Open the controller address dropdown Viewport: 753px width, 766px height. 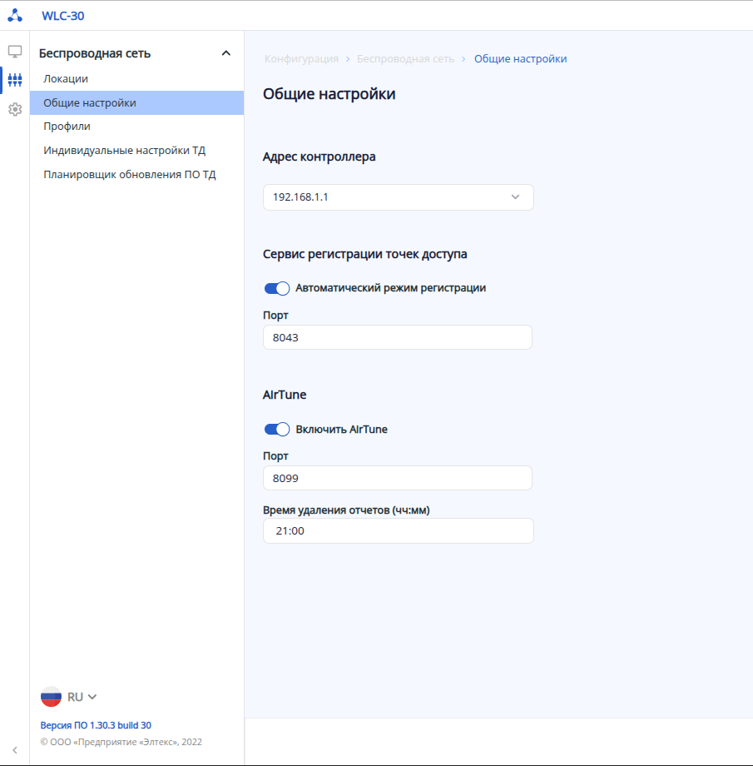398,197
